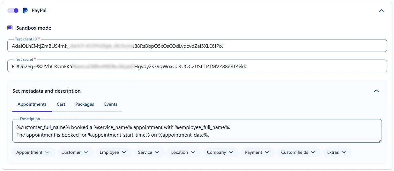Open the Packages tab
The image size is (394, 171).
coord(85,104)
